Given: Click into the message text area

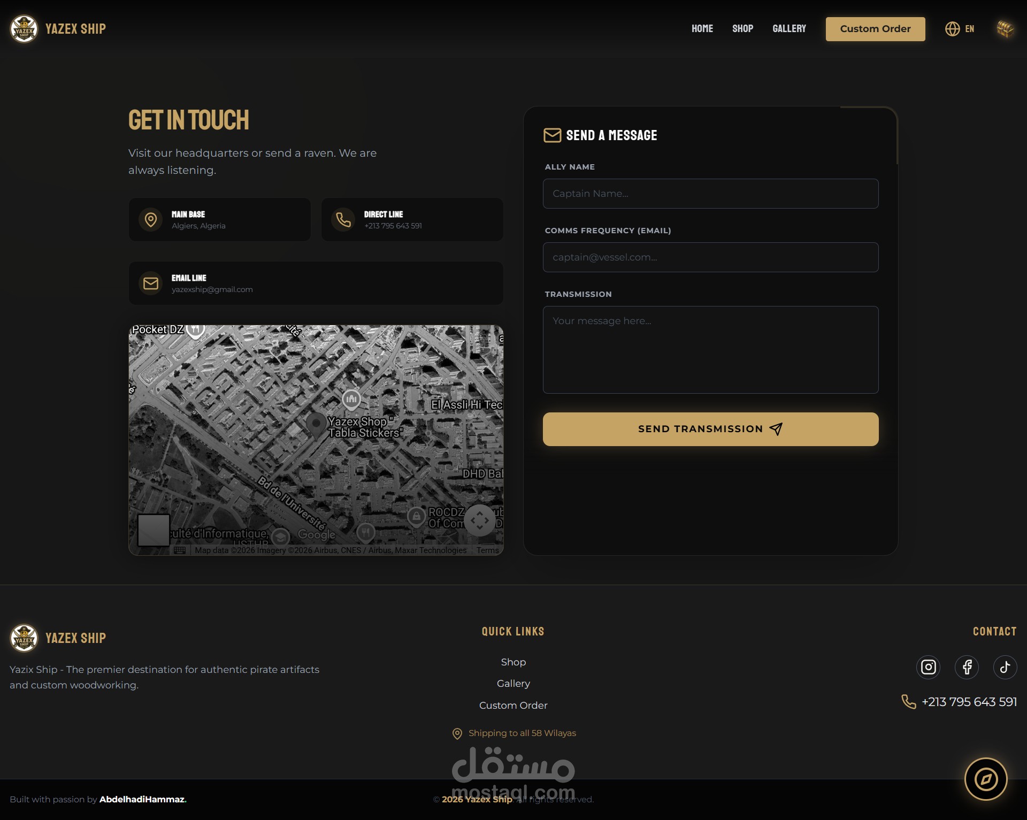Looking at the screenshot, I should (x=710, y=350).
